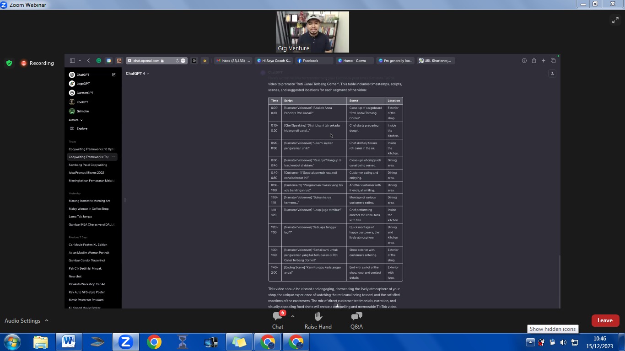Image resolution: width=625 pixels, height=351 pixels.
Task: Open the first Chrome icon in the taskbar
Action: [154, 342]
